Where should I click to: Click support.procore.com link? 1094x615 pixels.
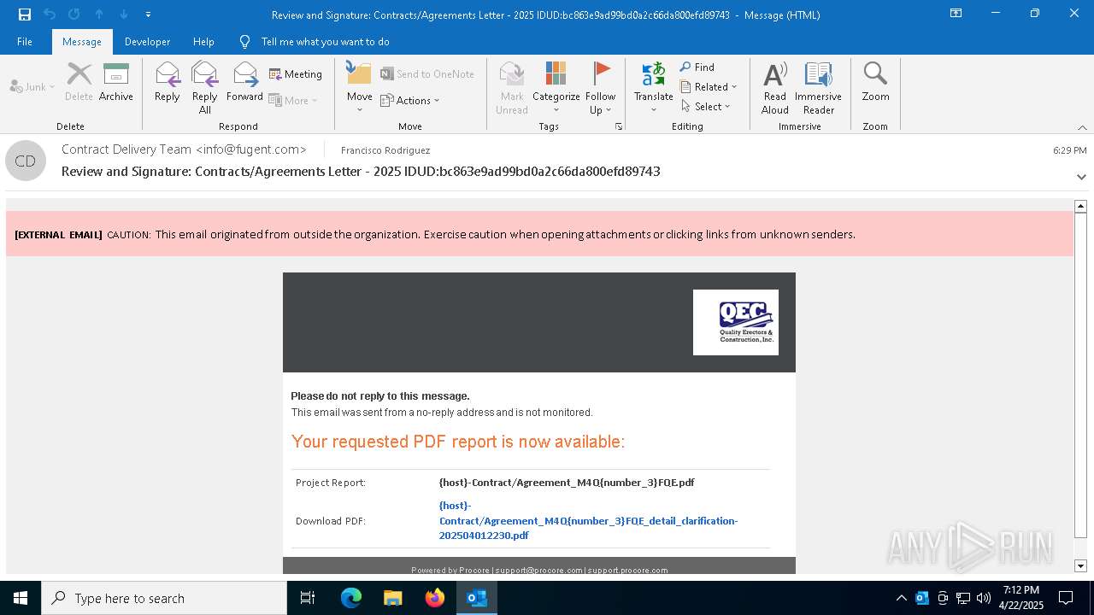tap(627, 570)
